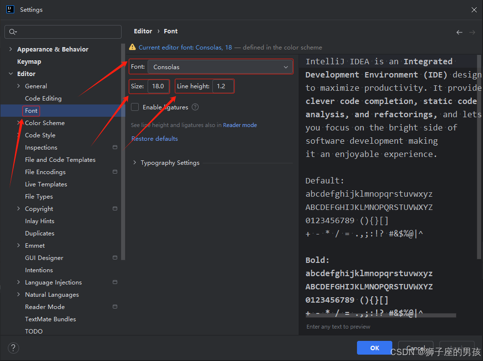Viewport: 483px width, 361px height.
Task: Expand Typography Settings section
Action: (135, 162)
